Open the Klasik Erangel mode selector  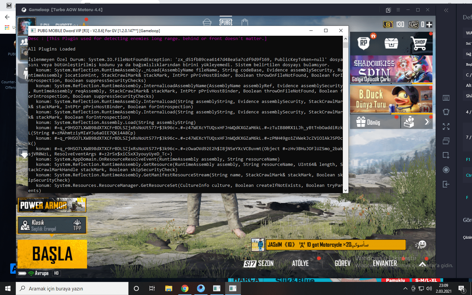click(x=52, y=225)
